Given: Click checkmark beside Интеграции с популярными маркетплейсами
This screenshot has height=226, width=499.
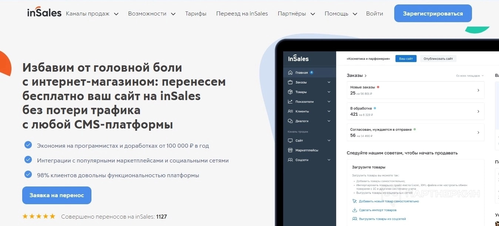Looking at the screenshot, I should pos(28,160).
